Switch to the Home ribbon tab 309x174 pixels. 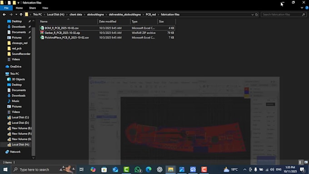coord(19,8)
